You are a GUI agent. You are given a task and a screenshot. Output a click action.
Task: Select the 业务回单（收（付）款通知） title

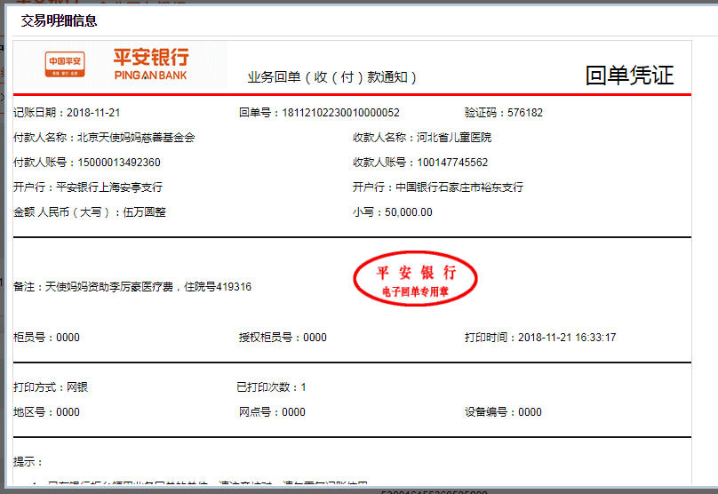[x=332, y=77]
